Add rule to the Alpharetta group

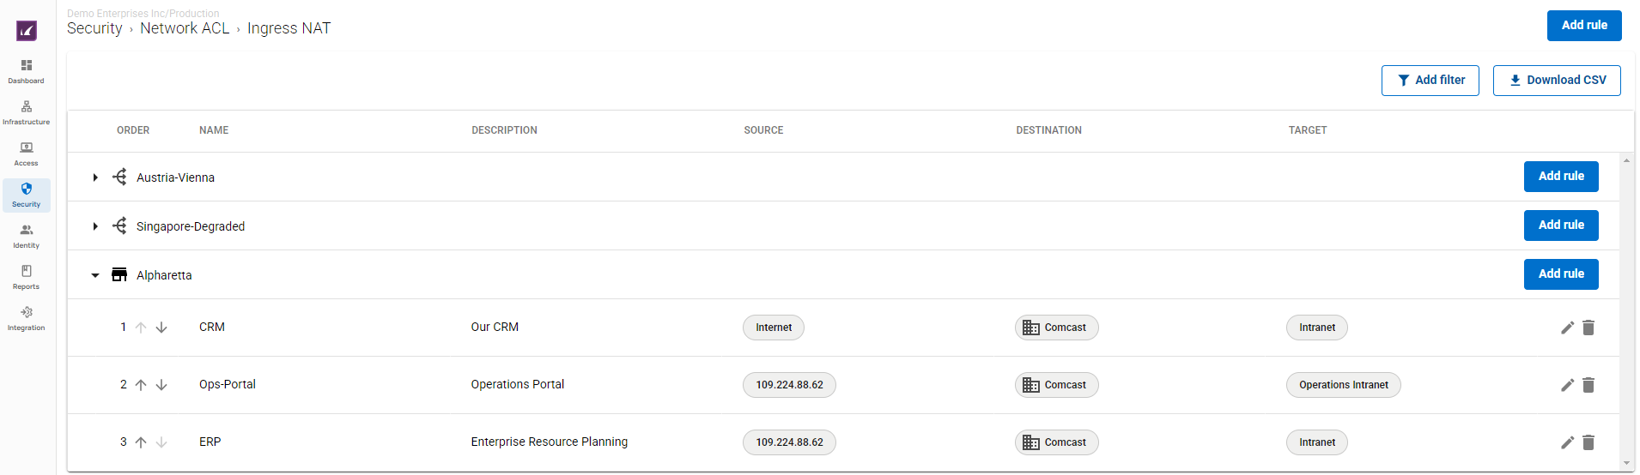(1560, 274)
